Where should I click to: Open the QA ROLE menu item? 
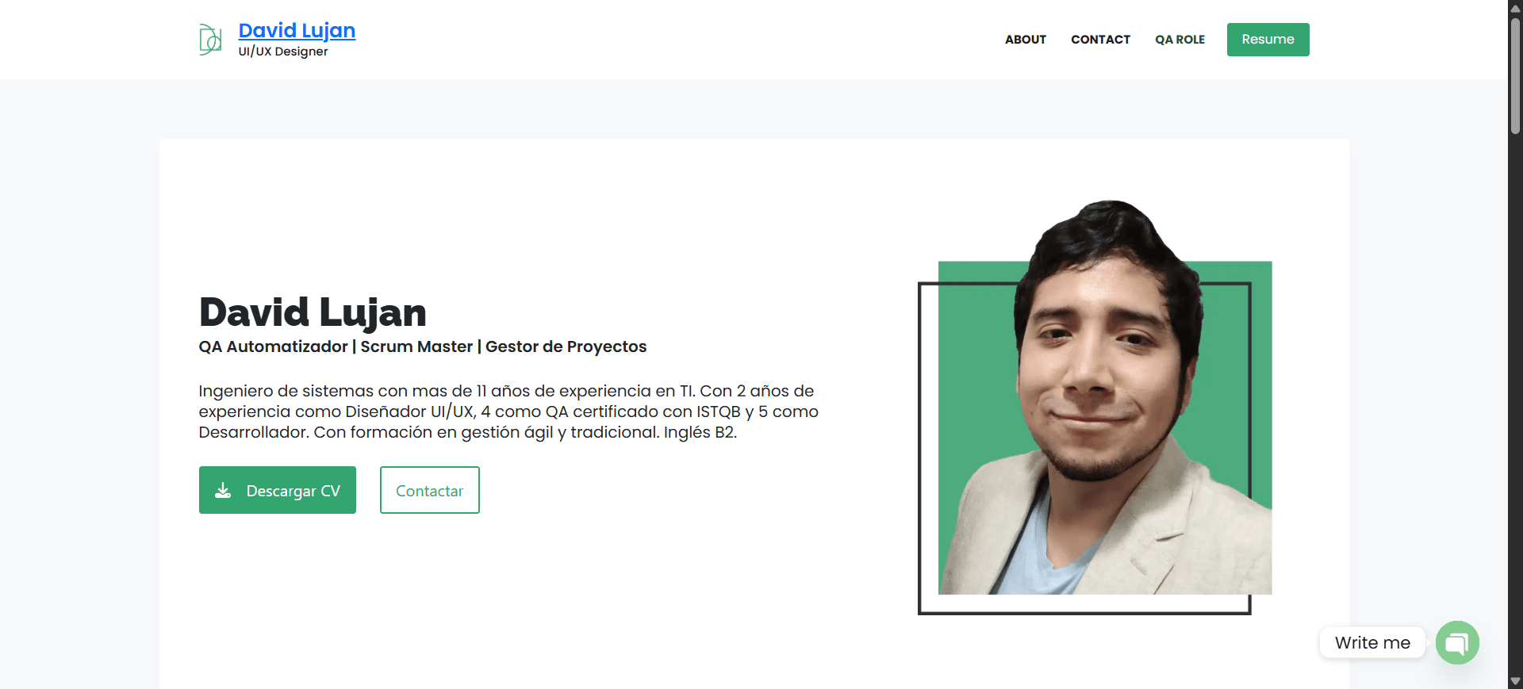coord(1180,40)
